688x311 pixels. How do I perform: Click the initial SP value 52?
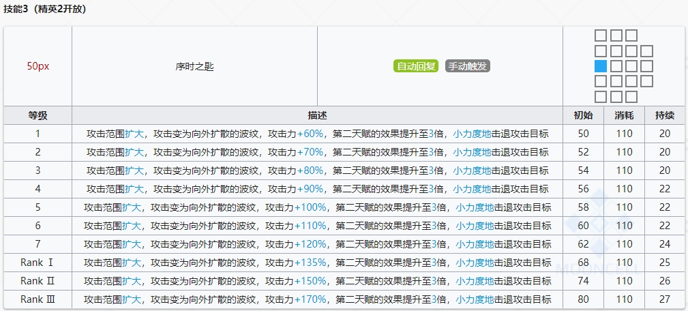(583, 152)
